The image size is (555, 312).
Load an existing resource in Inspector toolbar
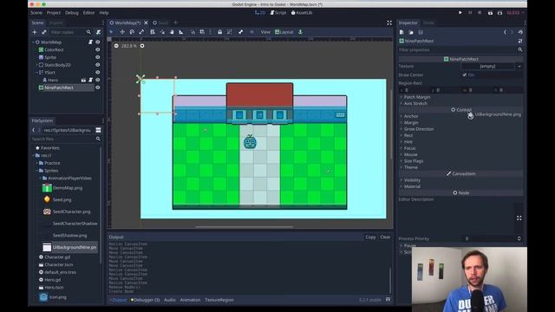coord(411,32)
